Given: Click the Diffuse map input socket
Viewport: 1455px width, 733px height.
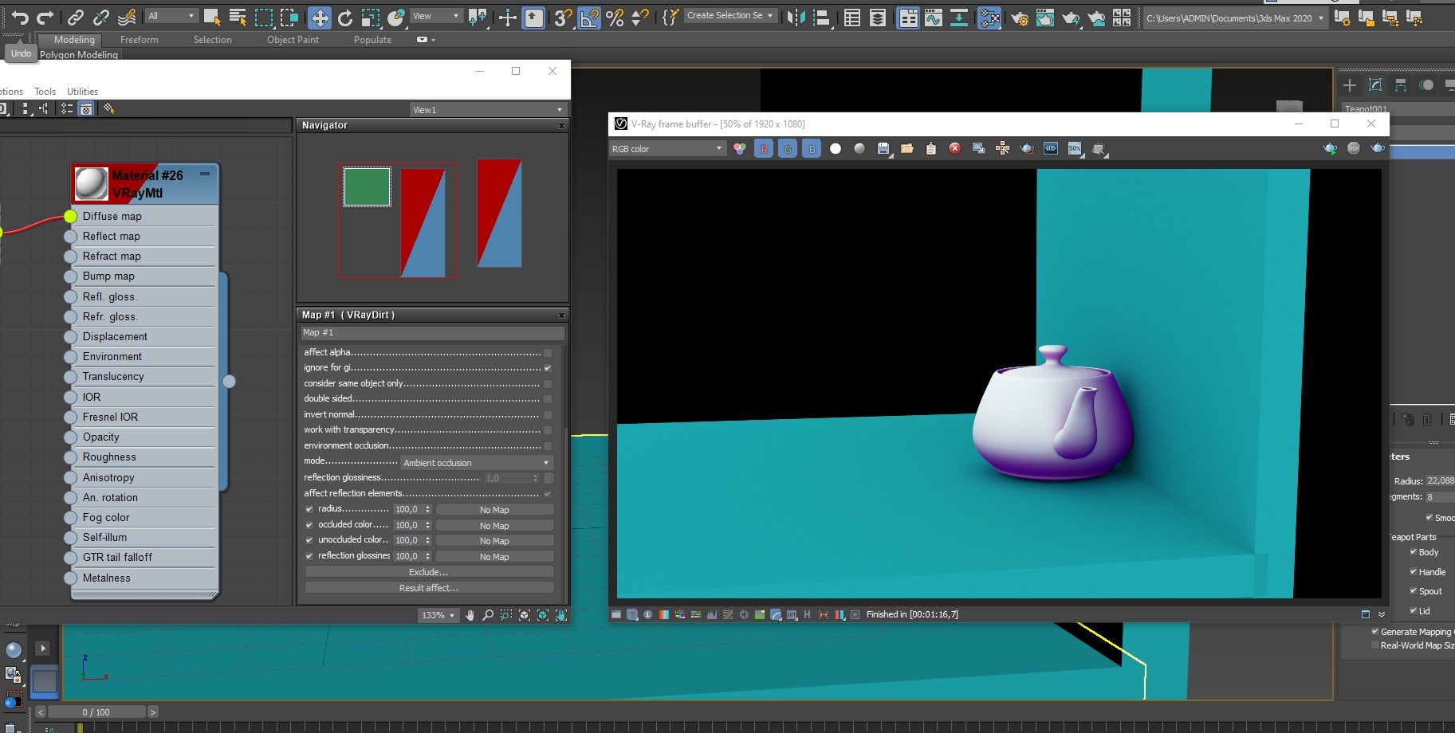Looking at the screenshot, I should pyautogui.click(x=70, y=217).
